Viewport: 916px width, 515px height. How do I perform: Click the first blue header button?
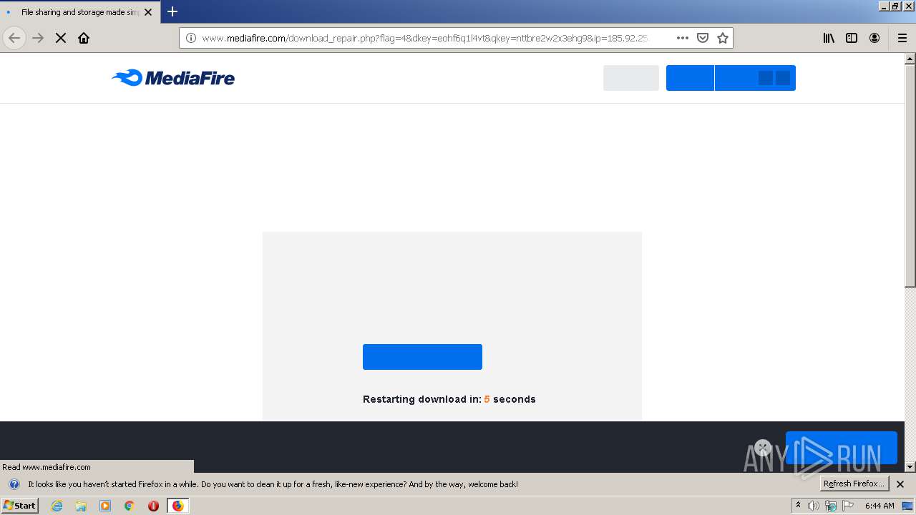click(x=690, y=78)
